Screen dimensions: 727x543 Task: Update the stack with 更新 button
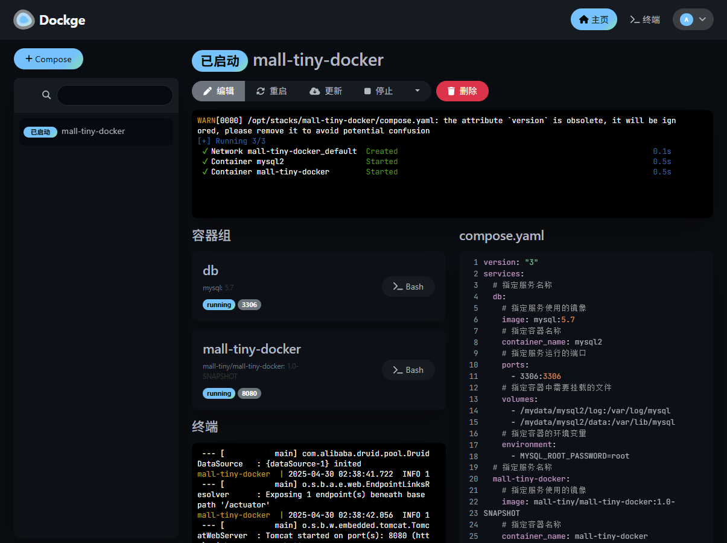(326, 91)
